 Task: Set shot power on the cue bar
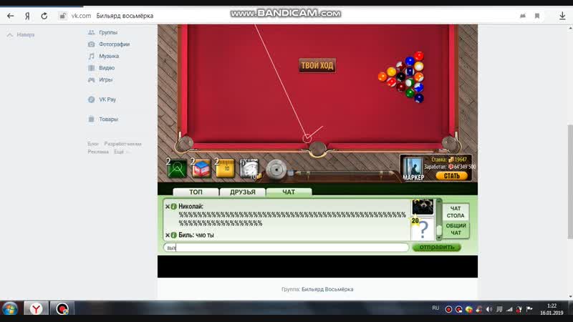[x=344, y=174]
